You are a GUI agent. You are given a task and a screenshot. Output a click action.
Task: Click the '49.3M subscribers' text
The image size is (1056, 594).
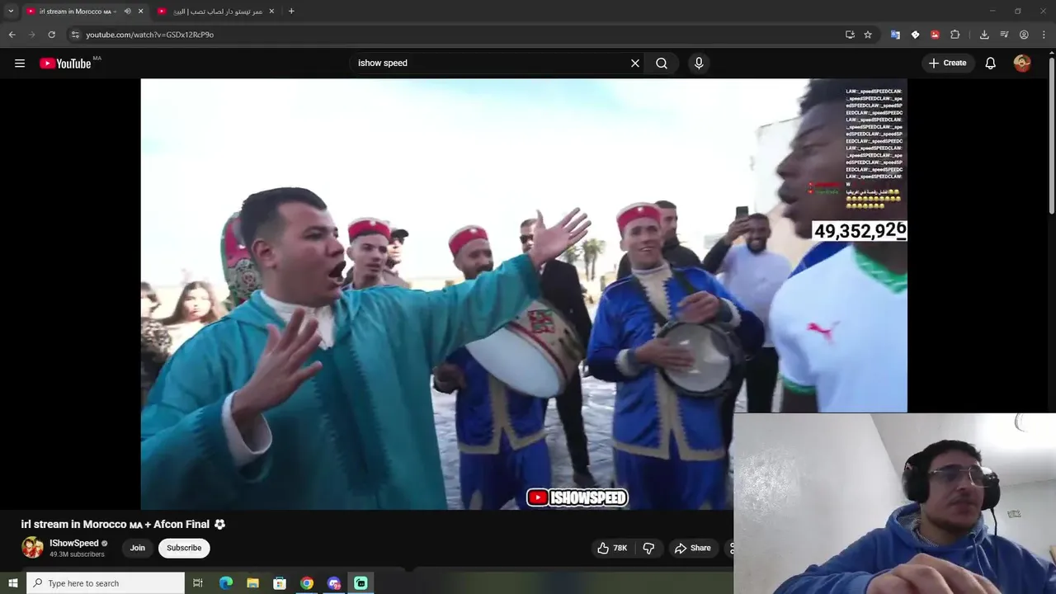click(77, 554)
